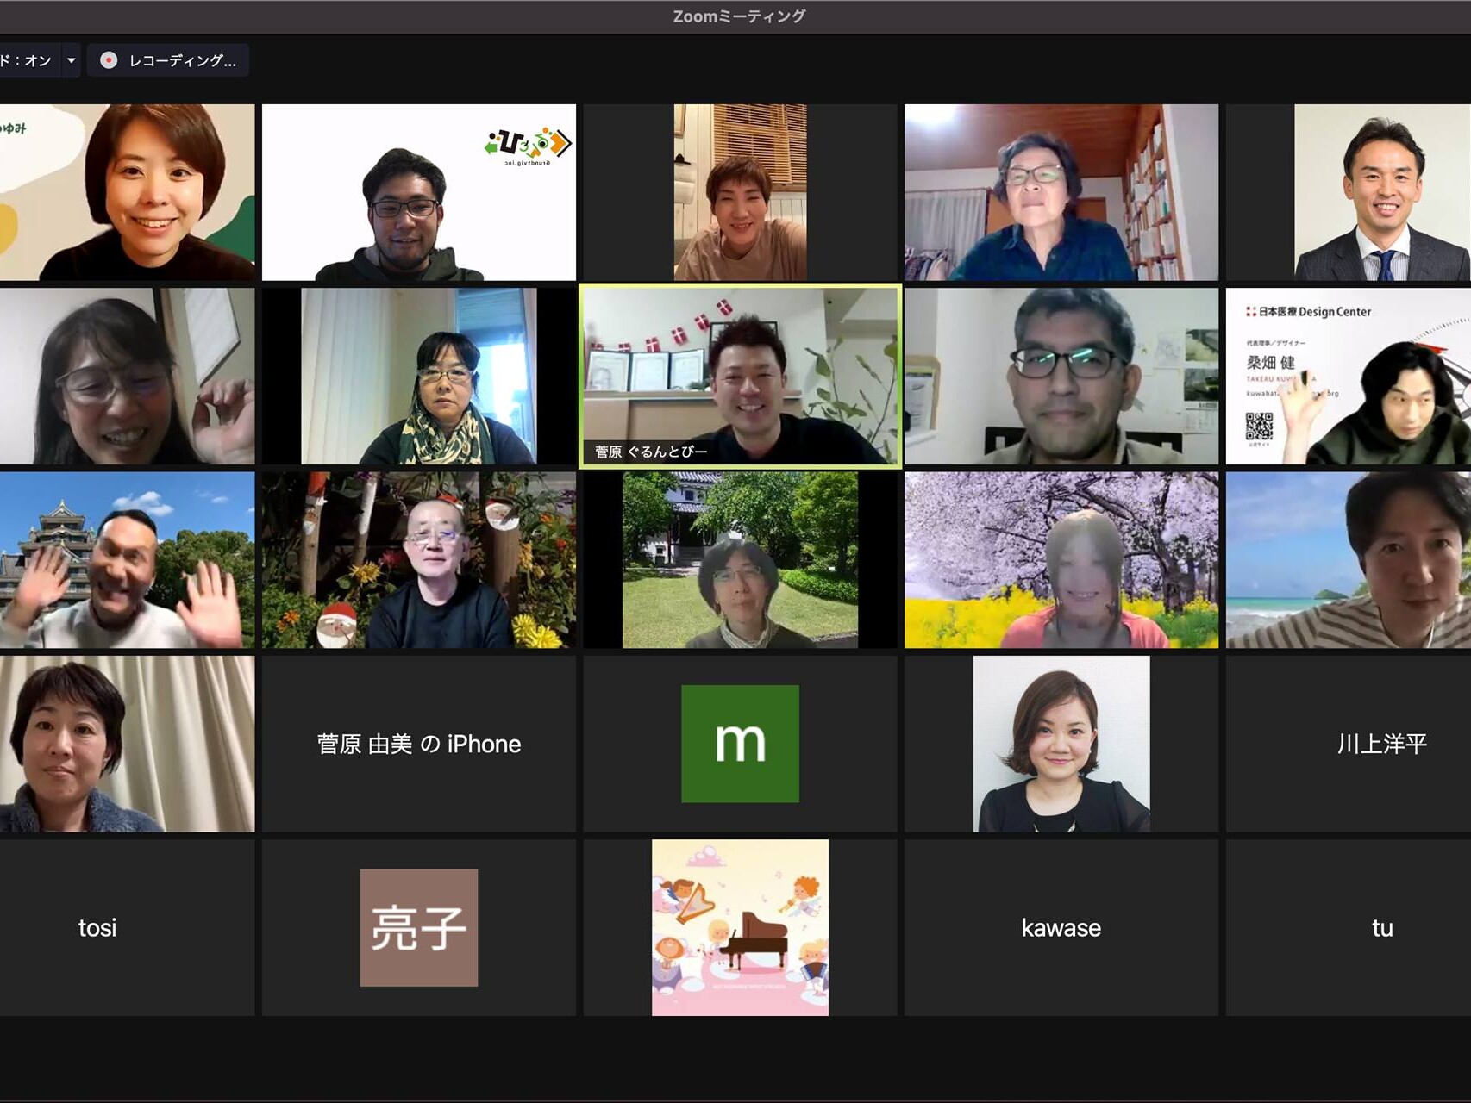Viewport: 1471px width, 1103px height.
Task: Click the 菅原 ぐるんとびー name label
Action: [651, 452]
